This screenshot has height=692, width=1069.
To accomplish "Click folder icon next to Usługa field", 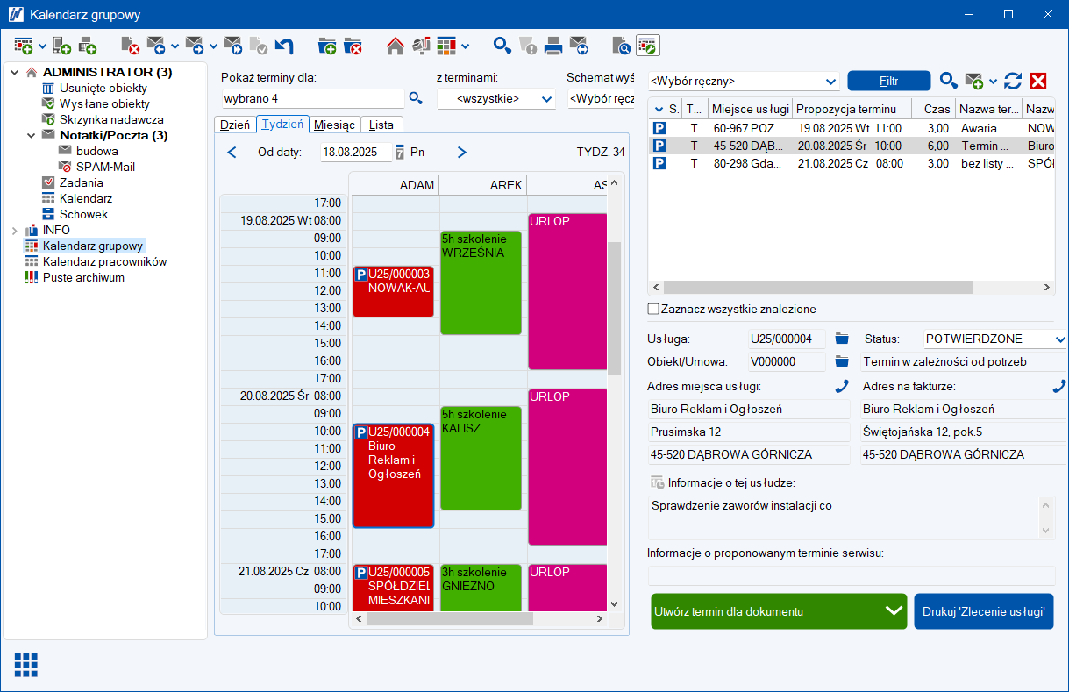I will (842, 339).
